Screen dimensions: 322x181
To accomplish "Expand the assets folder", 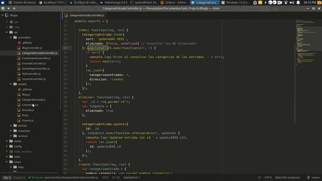I will [x=7, y=141].
